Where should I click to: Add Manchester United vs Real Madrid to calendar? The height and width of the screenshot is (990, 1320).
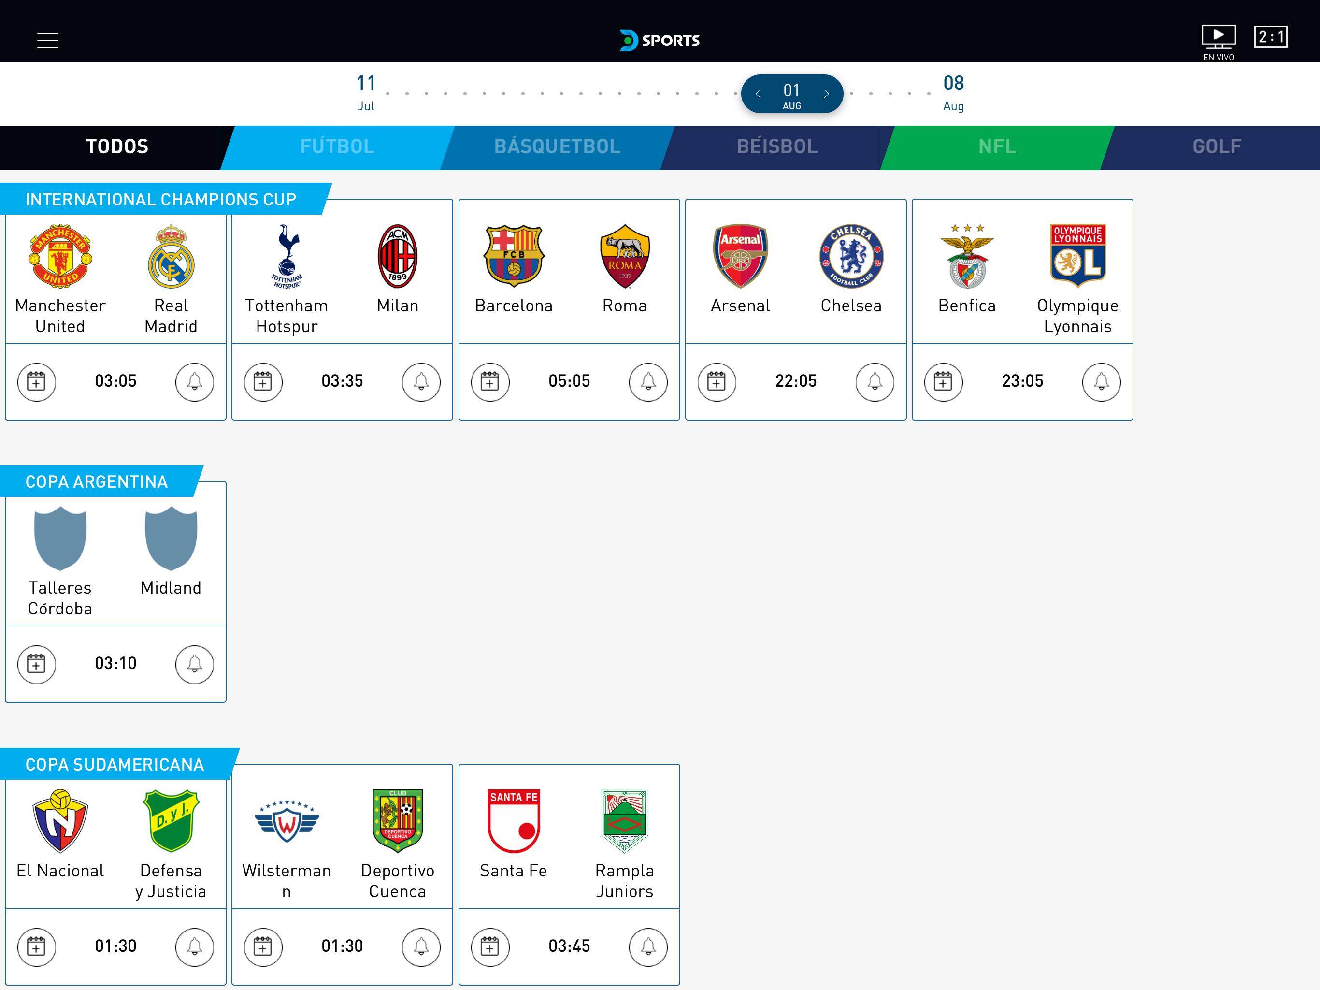click(36, 382)
